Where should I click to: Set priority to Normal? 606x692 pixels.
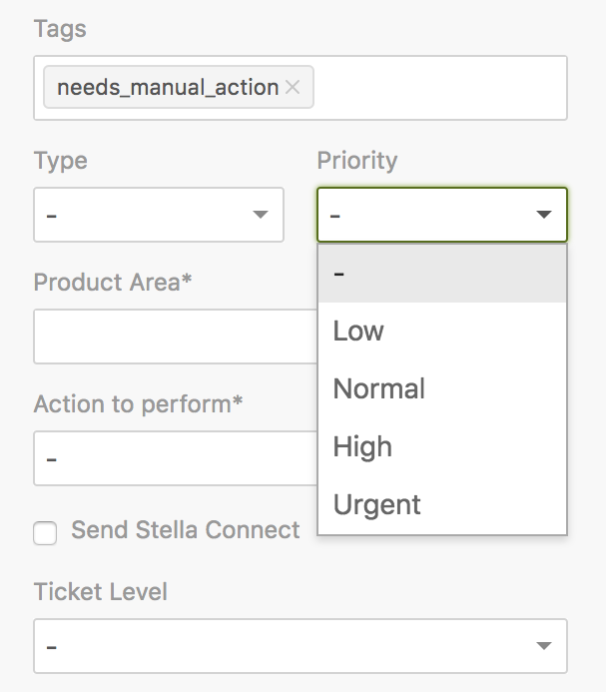[379, 388]
